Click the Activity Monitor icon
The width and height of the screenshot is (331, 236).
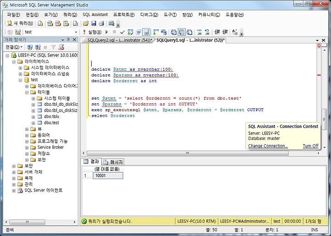pyautogui.click(x=111, y=23)
